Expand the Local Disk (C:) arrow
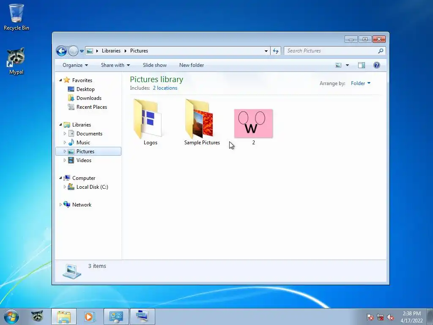The image size is (433, 325). click(x=65, y=187)
